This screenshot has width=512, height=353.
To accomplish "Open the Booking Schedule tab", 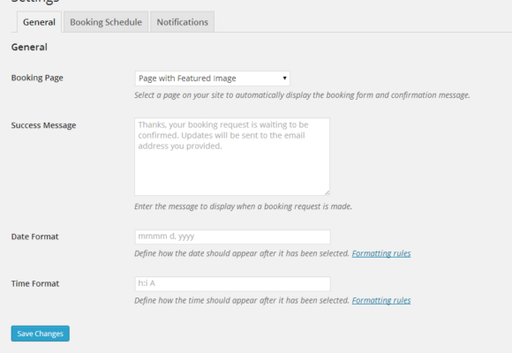I will coord(106,22).
